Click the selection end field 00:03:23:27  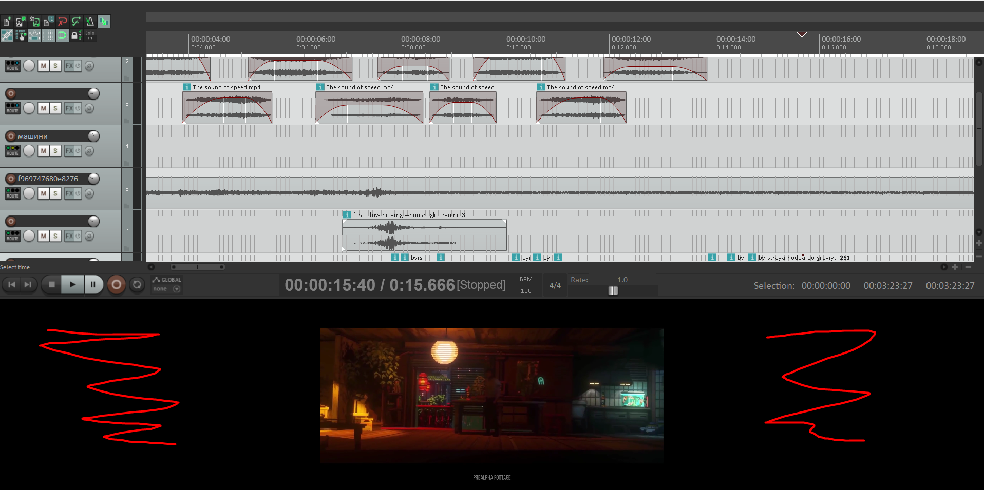point(888,285)
